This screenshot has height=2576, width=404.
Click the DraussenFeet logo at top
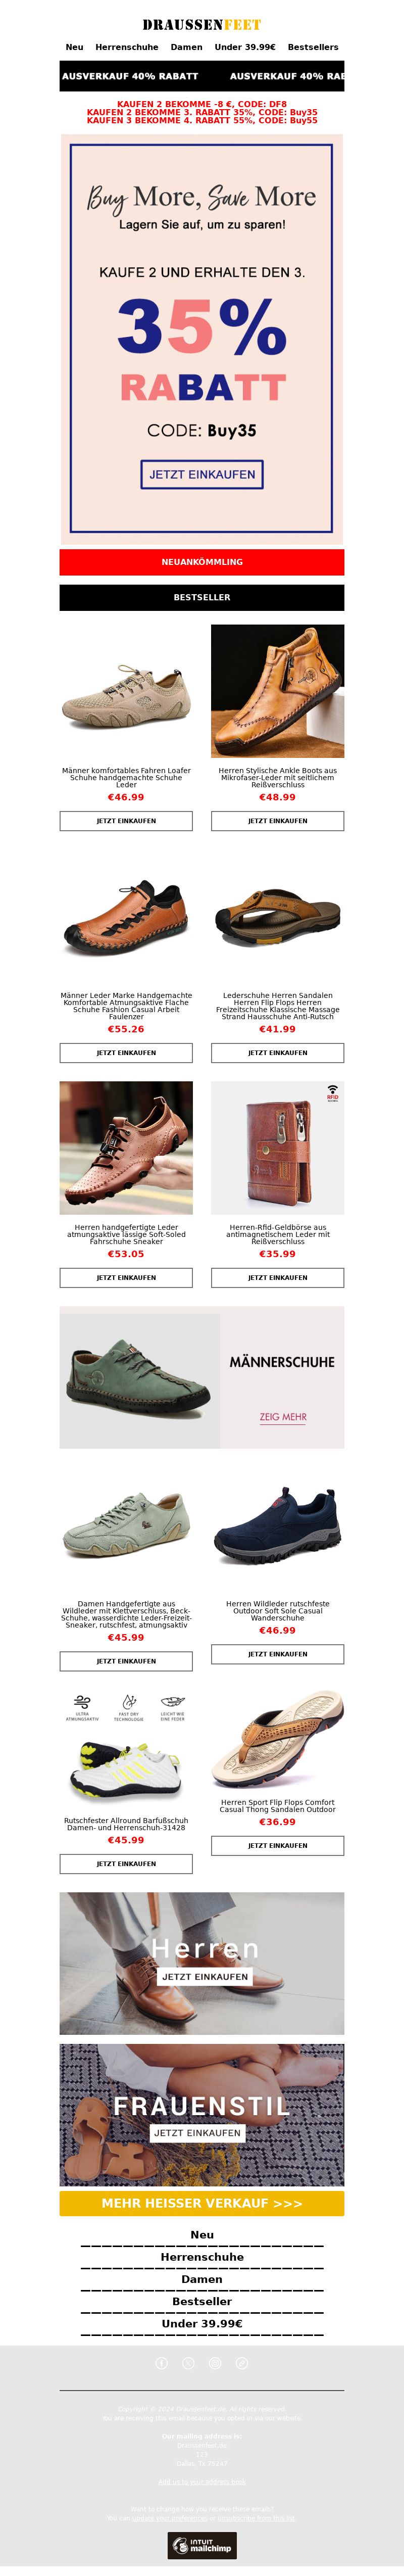(202, 24)
